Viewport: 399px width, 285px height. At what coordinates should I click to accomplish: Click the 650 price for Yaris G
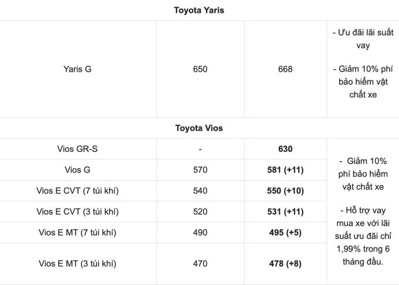pyautogui.click(x=200, y=69)
